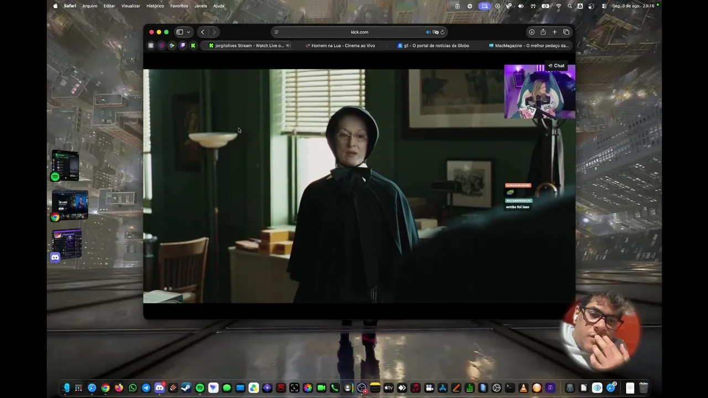Go forward to the next page
Viewport: 708px width, 398px height.
[214, 32]
